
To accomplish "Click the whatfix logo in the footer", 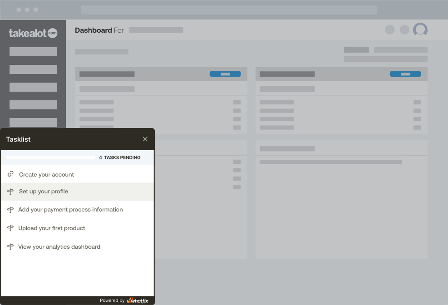I will pyautogui.click(x=138, y=300).
